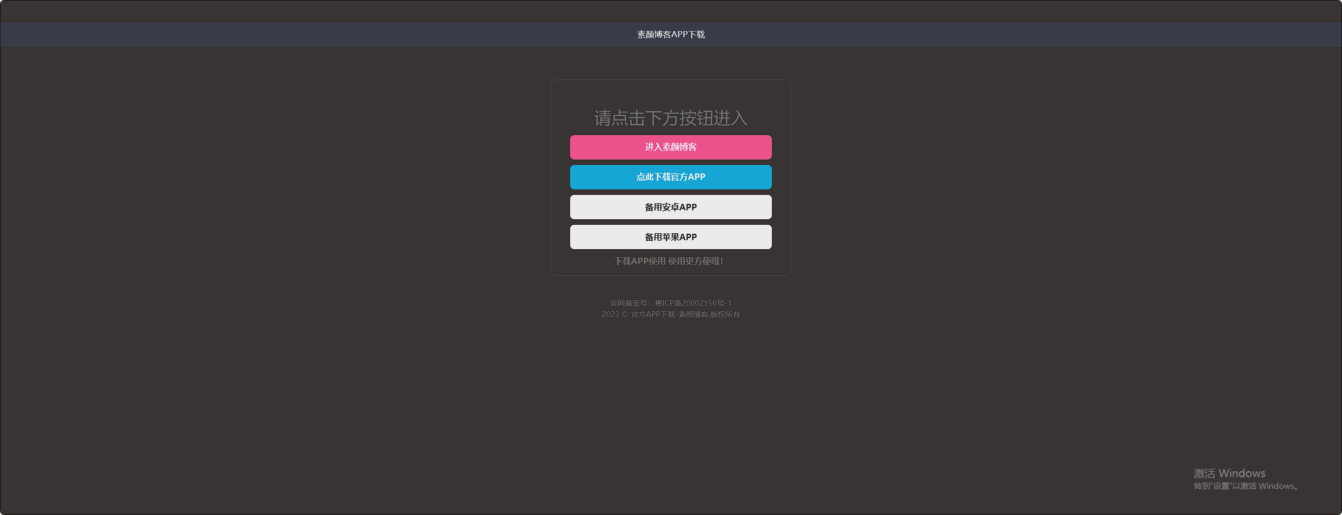The height and width of the screenshot is (515, 1342).
Task: Click the Android backup download entry
Action: click(x=670, y=207)
